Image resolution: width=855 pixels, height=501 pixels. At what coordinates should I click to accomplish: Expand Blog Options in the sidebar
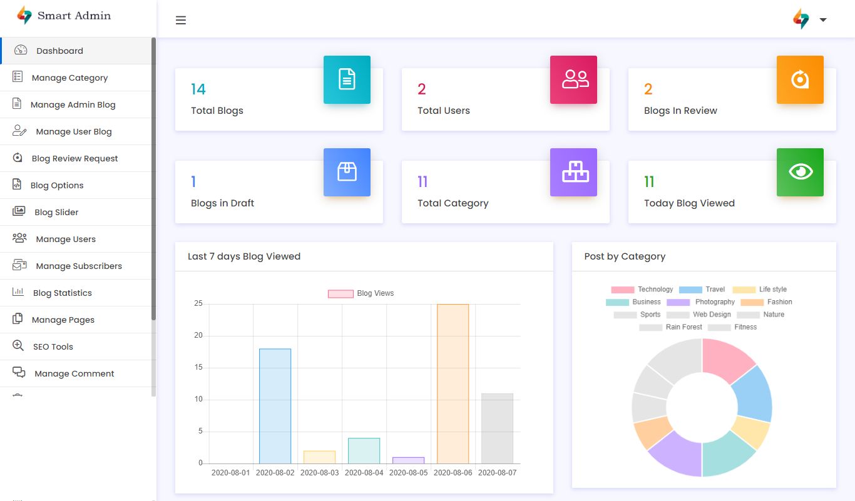57,185
